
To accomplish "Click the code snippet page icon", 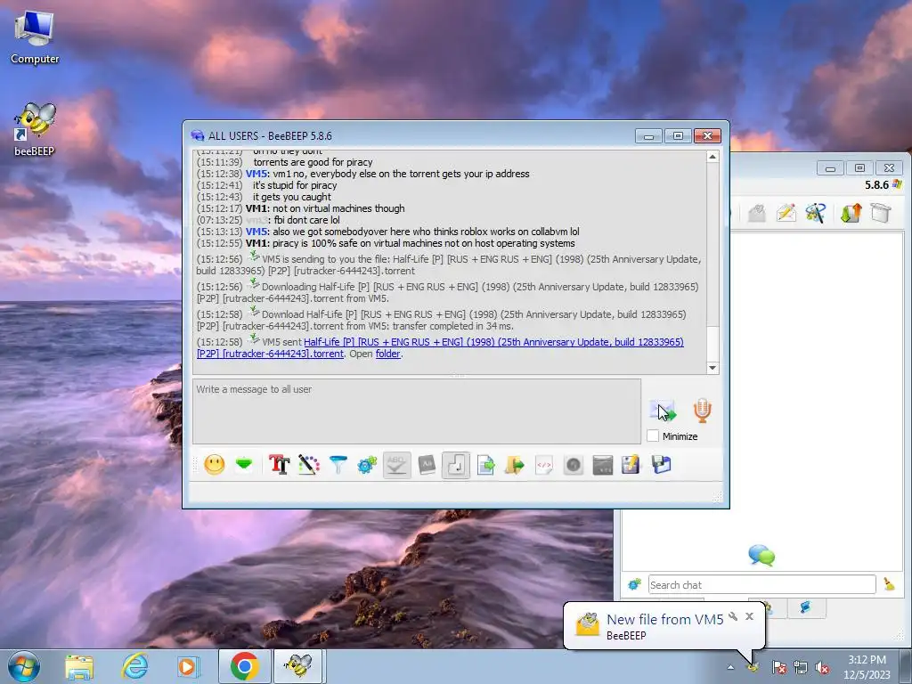I will [x=544, y=465].
